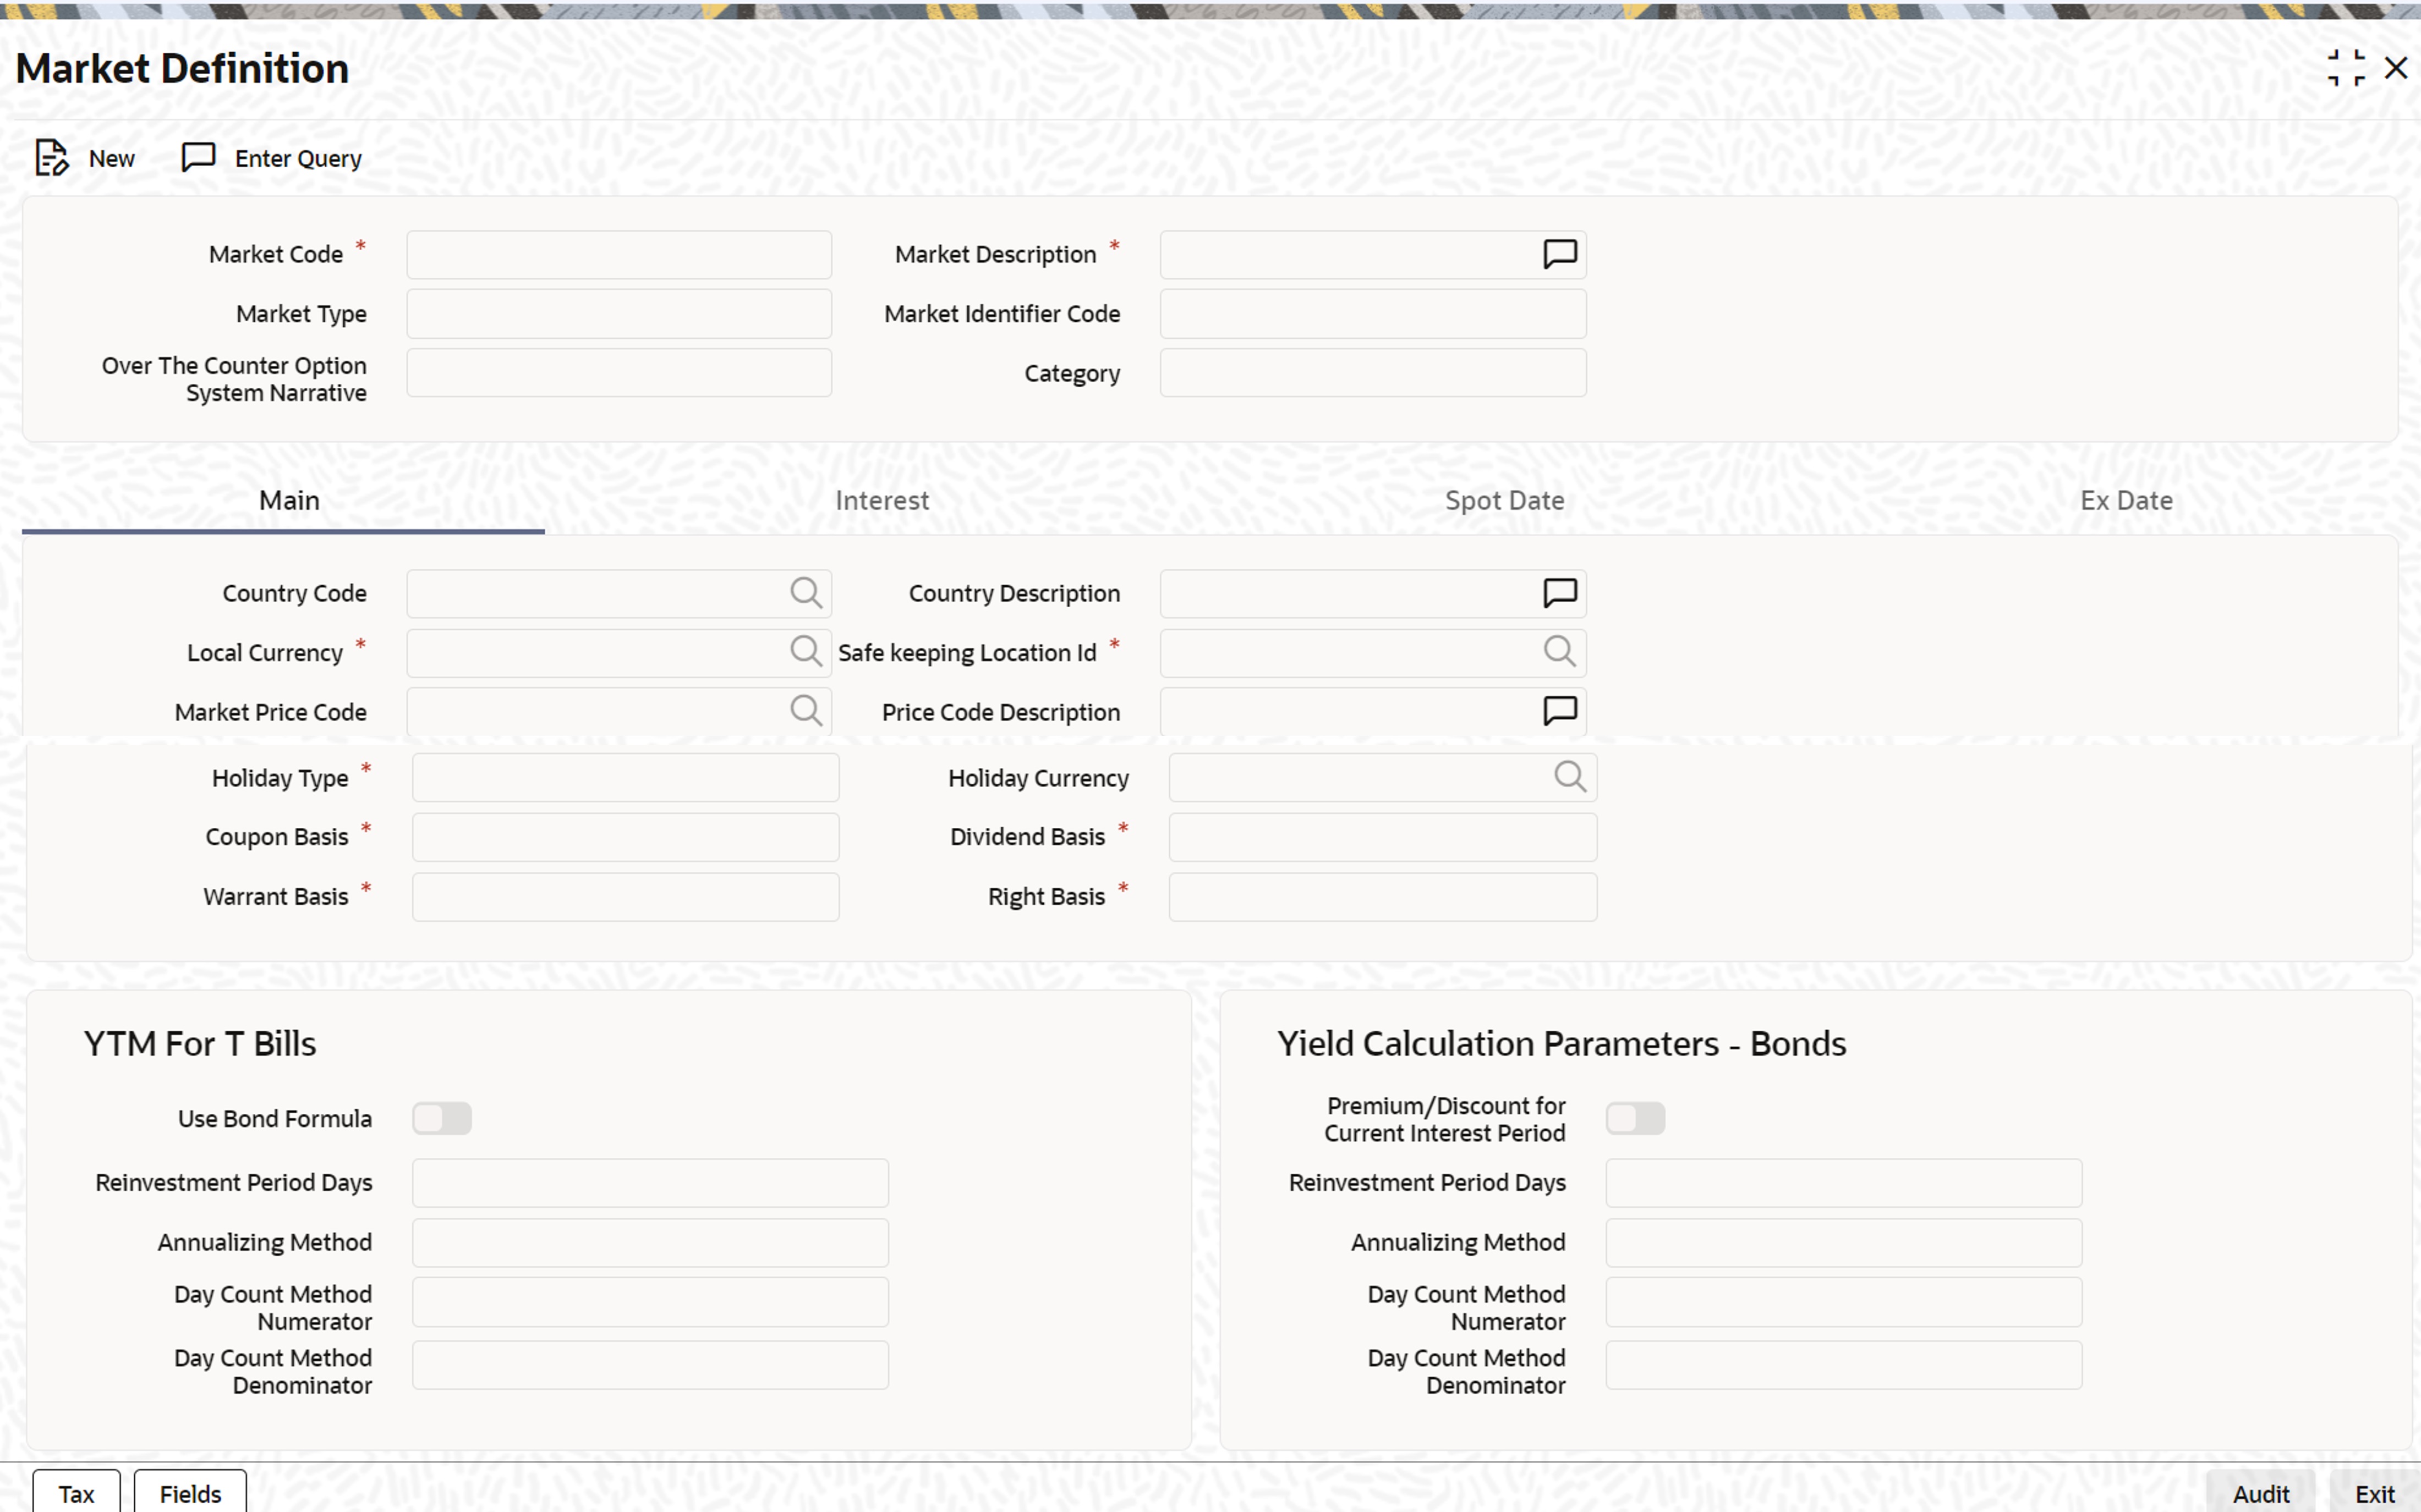
Task: Open Market Description editor popup icon
Action: click(x=1560, y=254)
